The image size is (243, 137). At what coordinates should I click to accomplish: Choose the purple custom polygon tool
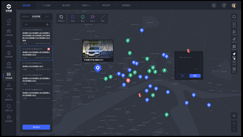pyautogui.click(x=93, y=18)
